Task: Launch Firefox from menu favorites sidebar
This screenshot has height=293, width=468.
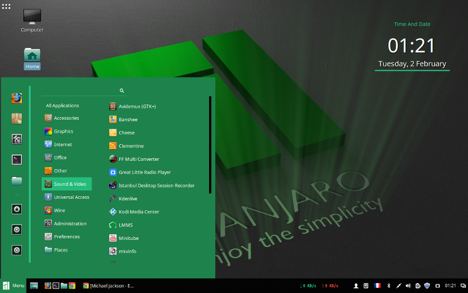Action: pyautogui.click(x=17, y=98)
